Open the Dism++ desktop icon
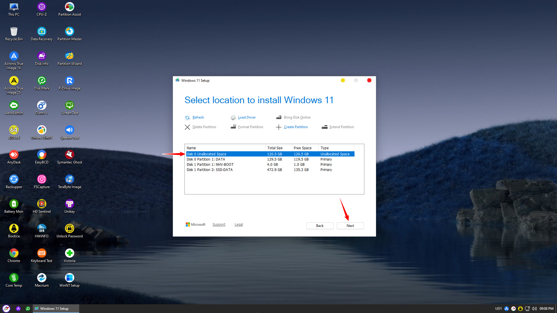This screenshot has height=313, width=557. click(x=42, y=105)
